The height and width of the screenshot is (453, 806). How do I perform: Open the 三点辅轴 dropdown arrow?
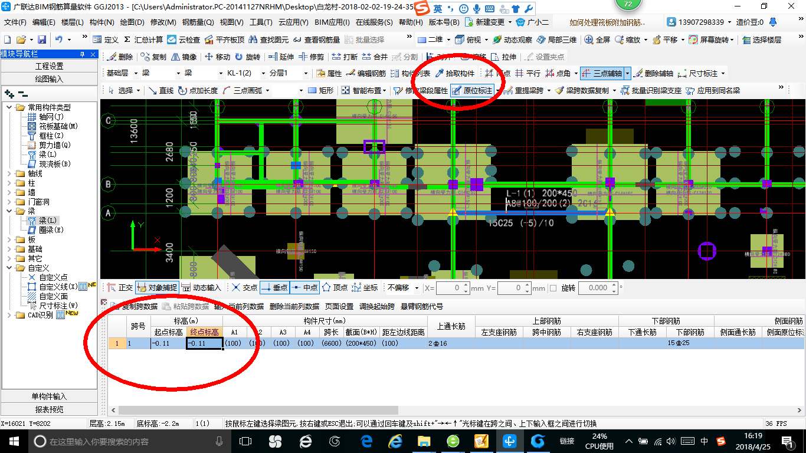pyautogui.click(x=628, y=73)
